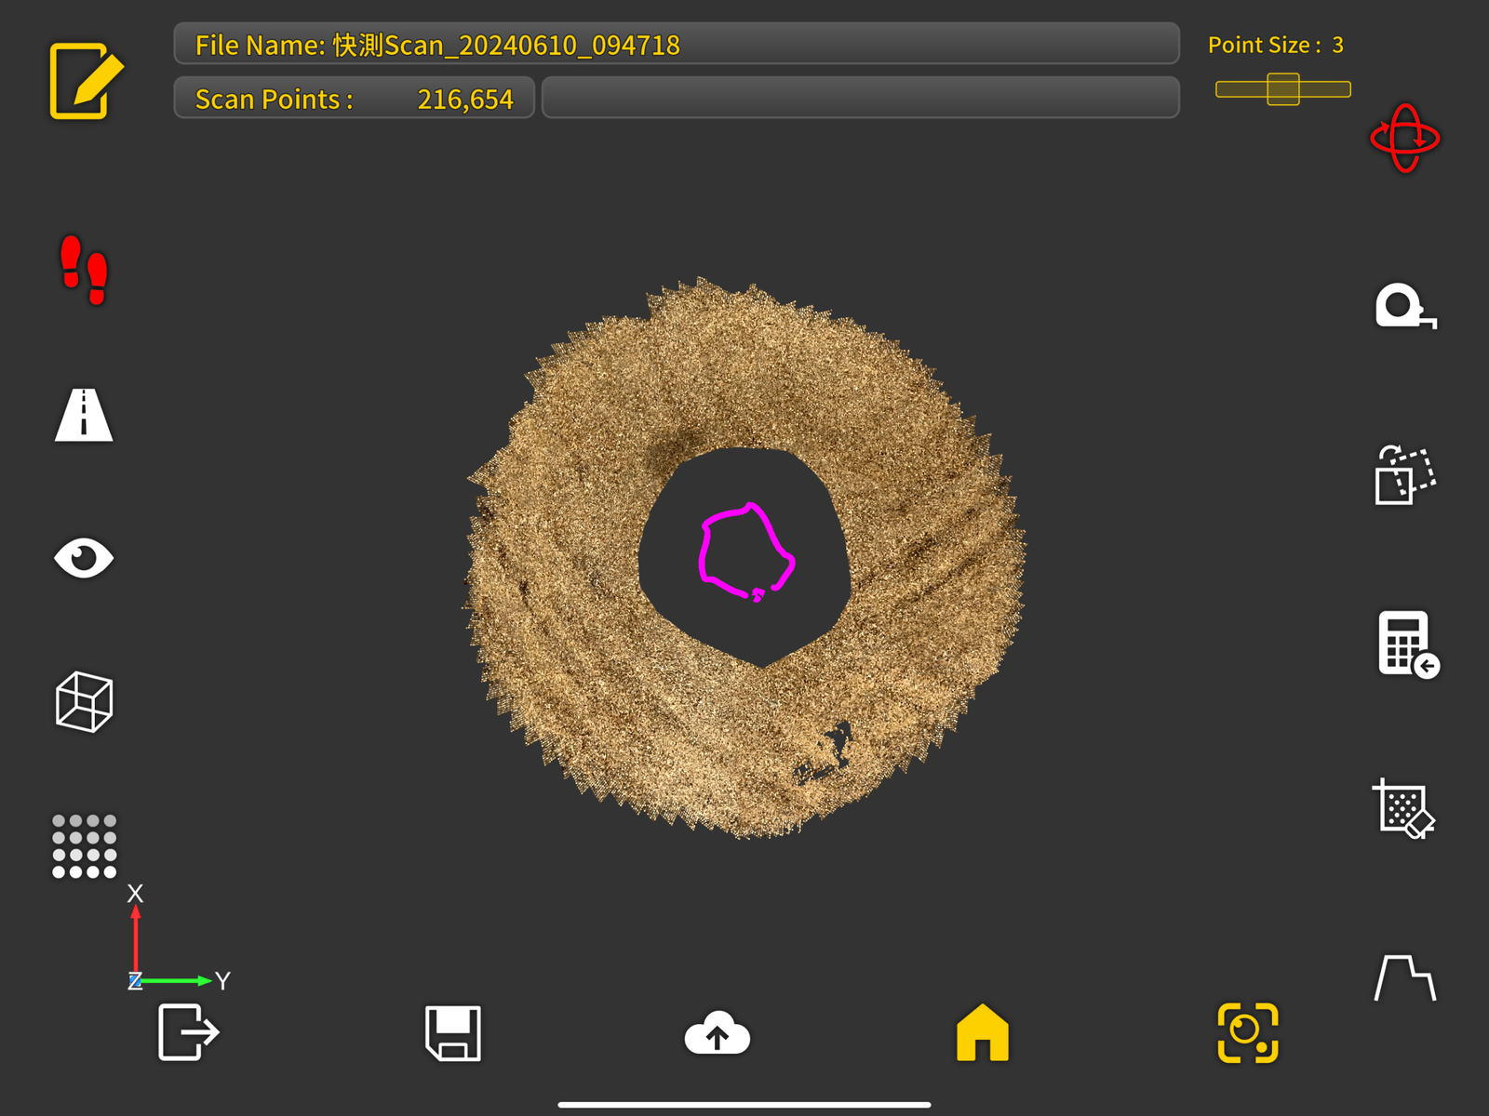
Task: Upload scan to cloud
Action: point(717,1032)
